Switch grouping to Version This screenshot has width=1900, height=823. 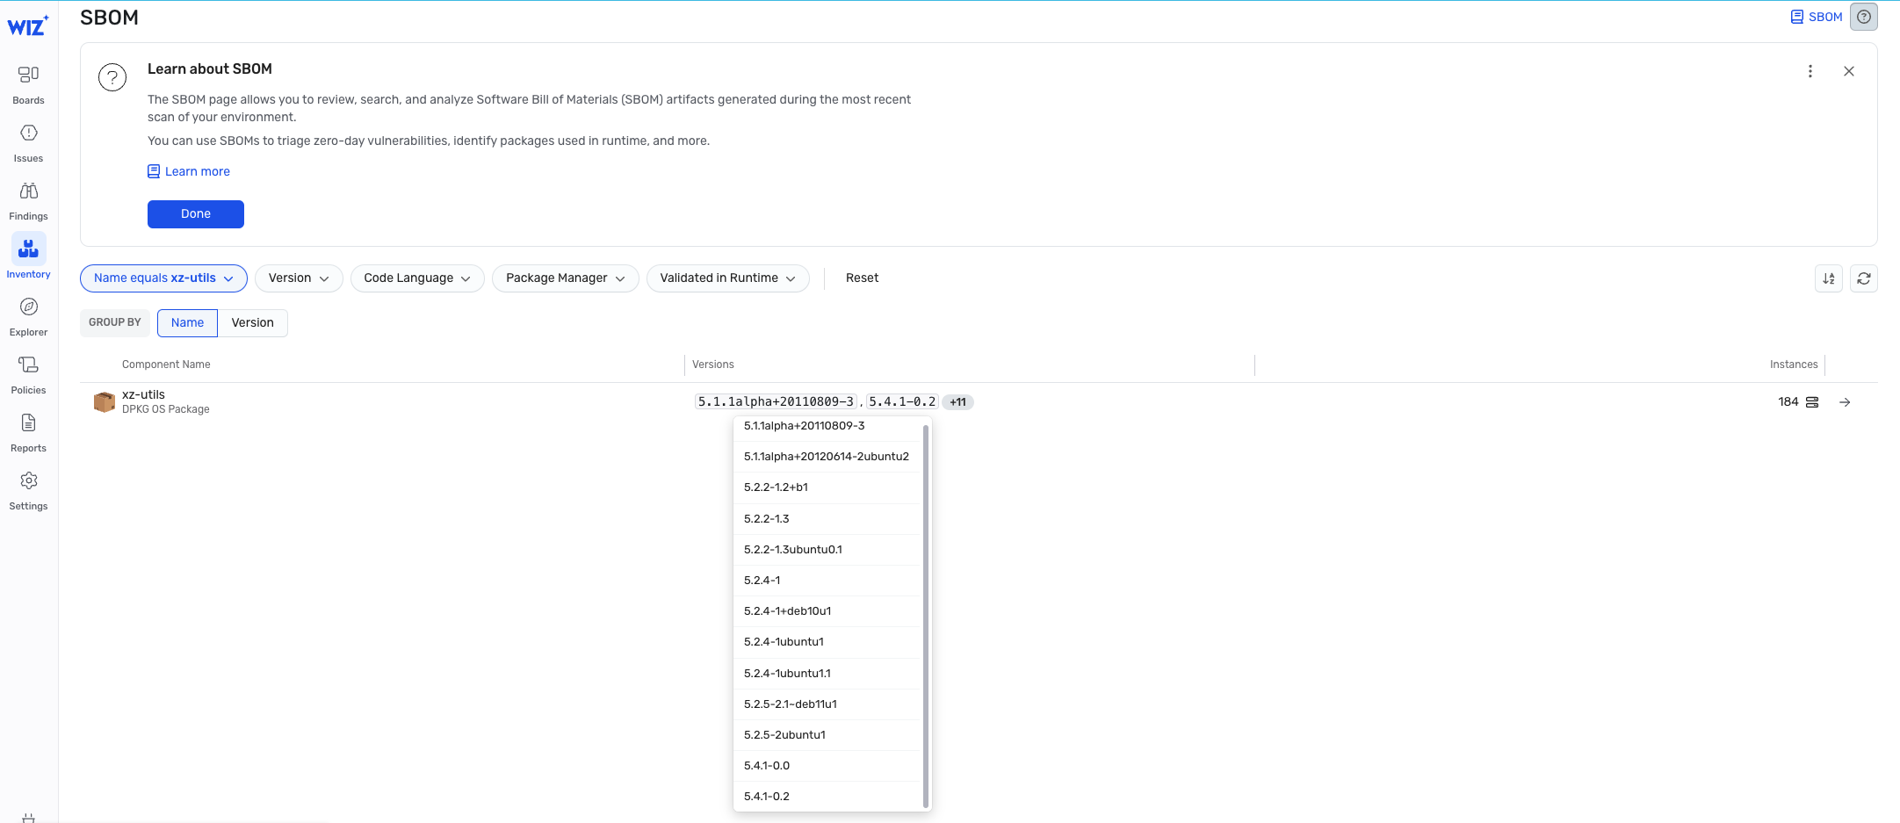(x=252, y=322)
